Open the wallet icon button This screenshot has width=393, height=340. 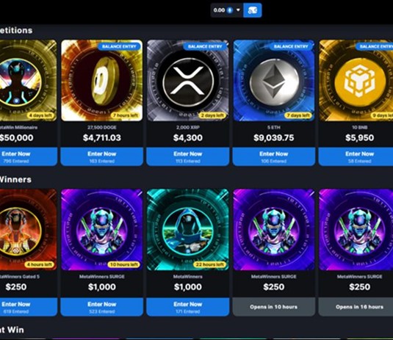(x=253, y=10)
